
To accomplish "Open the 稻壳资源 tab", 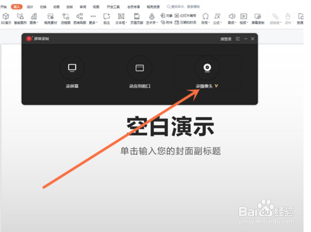I will click(x=153, y=7).
